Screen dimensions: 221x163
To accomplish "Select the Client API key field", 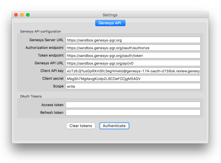I will (x=133, y=71).
